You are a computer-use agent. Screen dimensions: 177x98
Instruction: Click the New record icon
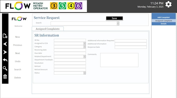5,36
